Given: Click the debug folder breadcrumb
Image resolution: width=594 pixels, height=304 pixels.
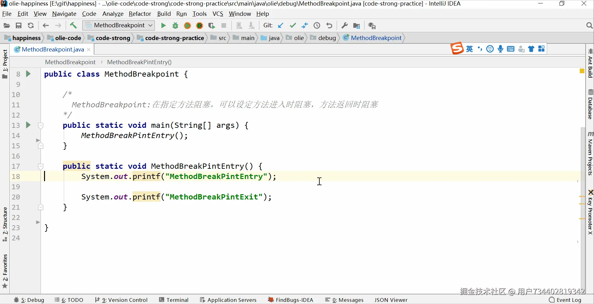Looking at the screenshot, I should click(x=323, y=38).
